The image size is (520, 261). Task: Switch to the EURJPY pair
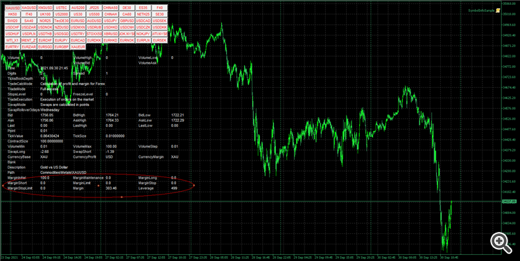click(61, 40)
